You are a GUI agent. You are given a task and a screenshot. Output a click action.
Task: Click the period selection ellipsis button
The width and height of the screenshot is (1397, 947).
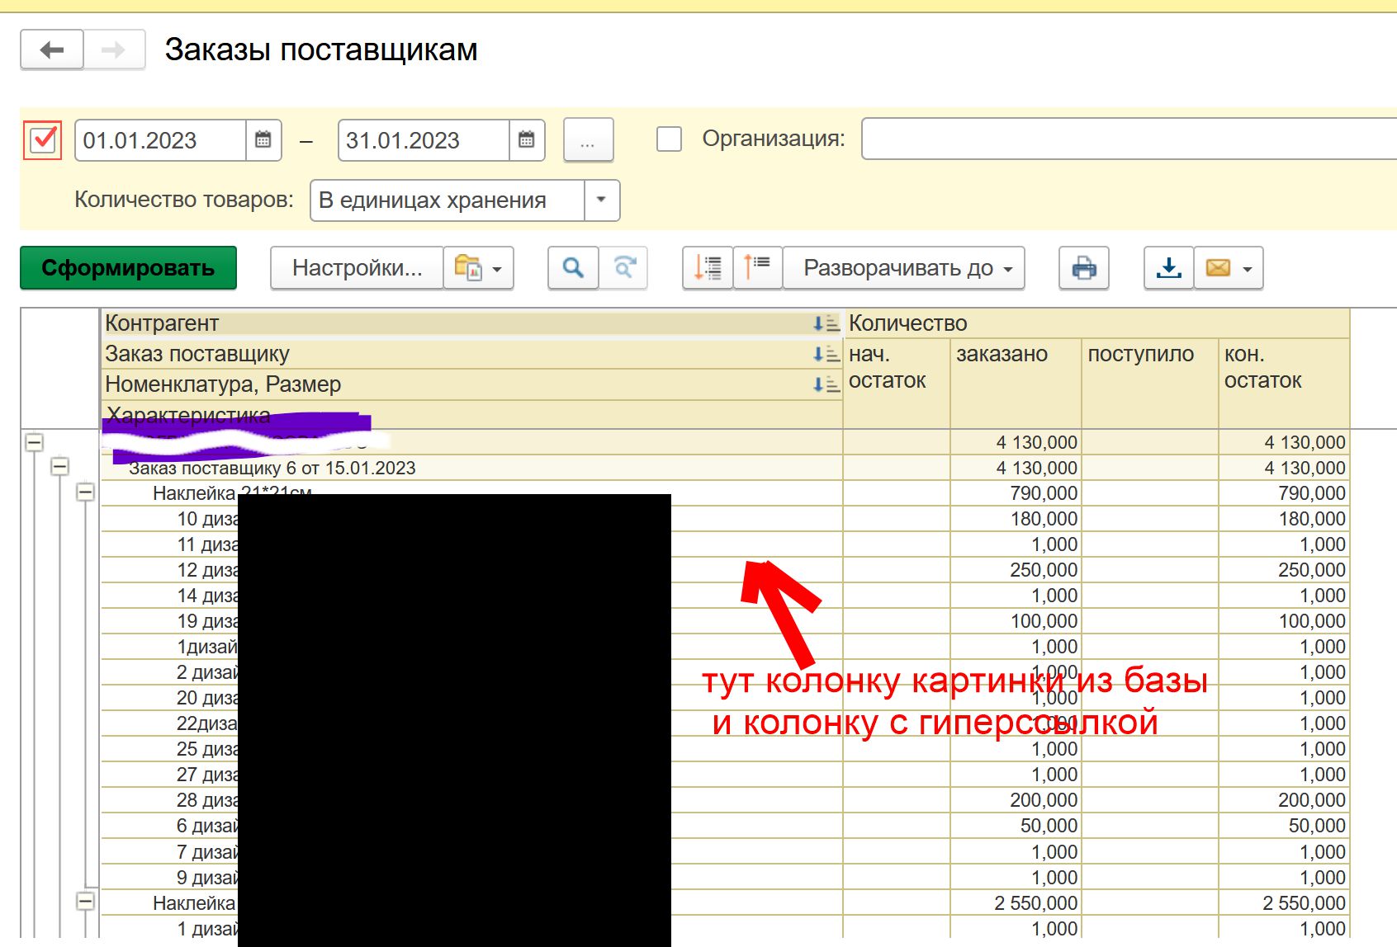(588, 140)
